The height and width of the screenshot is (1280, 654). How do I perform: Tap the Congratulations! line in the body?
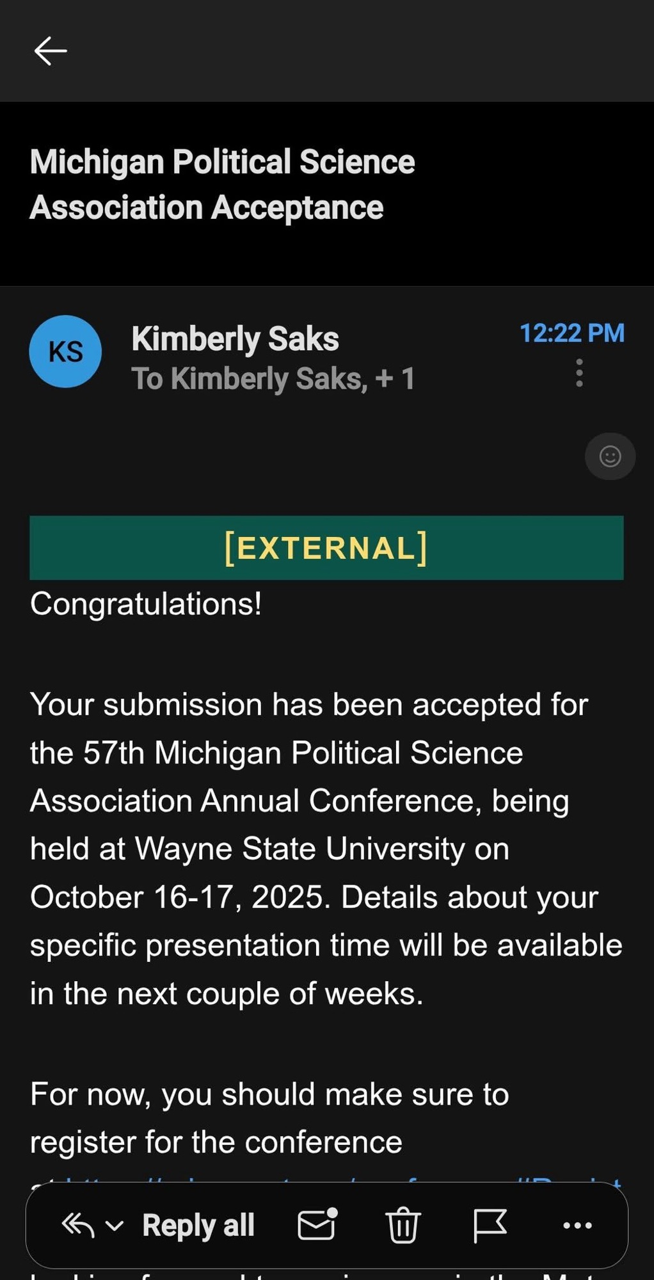tap(146, 604)
